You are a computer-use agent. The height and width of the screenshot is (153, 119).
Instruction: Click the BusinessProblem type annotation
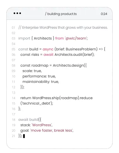pyautogui.click(x=82, y=49)
